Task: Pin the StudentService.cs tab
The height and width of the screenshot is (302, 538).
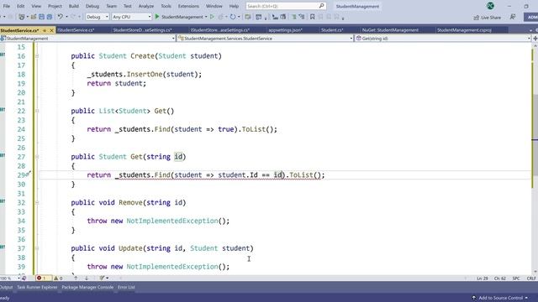Action: point(45,30)
